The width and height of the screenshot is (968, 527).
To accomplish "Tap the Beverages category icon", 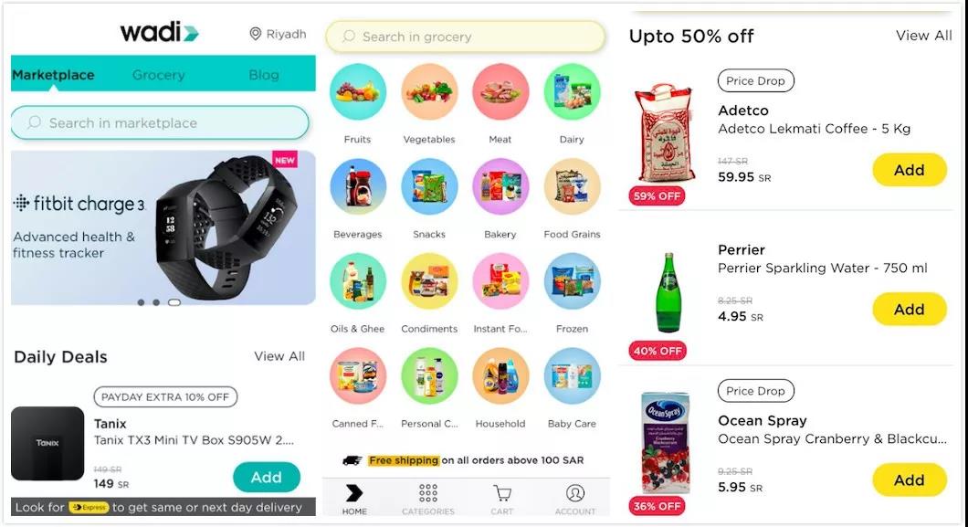I will (x=357, y=186).
